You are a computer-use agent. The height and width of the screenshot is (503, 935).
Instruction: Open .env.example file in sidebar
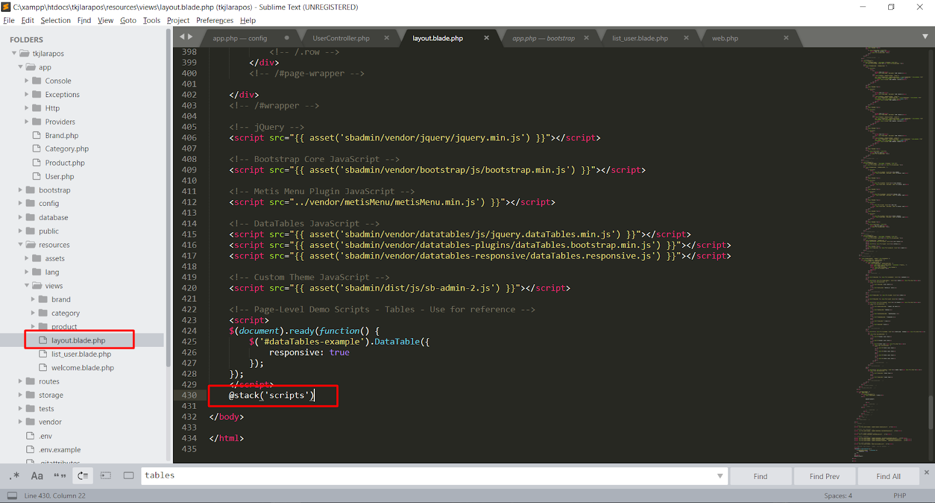coord(60,450)
